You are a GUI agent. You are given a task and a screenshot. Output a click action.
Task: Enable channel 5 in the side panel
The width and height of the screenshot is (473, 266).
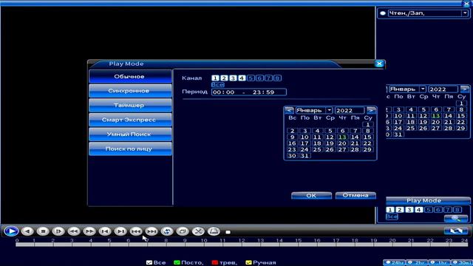click(x=429, y=210)
